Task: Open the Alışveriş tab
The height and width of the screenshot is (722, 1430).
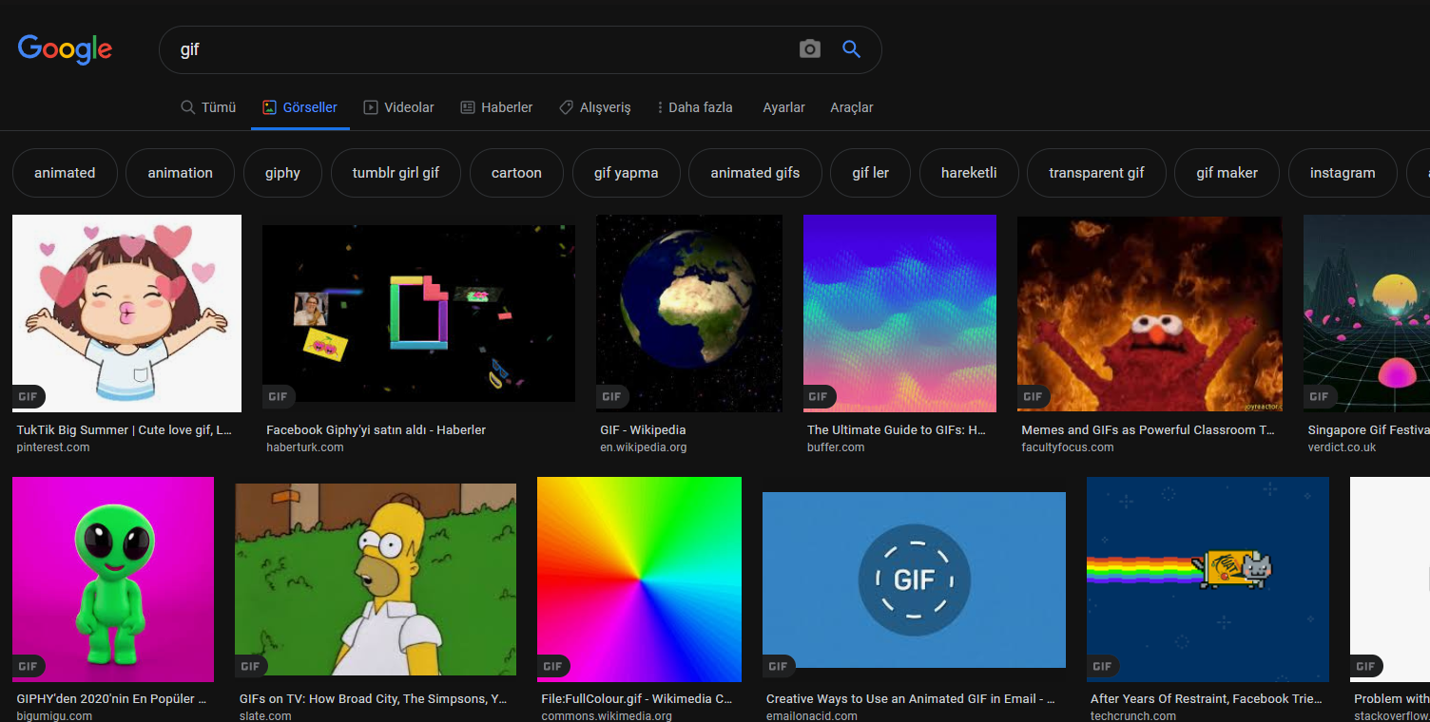Action: click(x=595, y=107)
